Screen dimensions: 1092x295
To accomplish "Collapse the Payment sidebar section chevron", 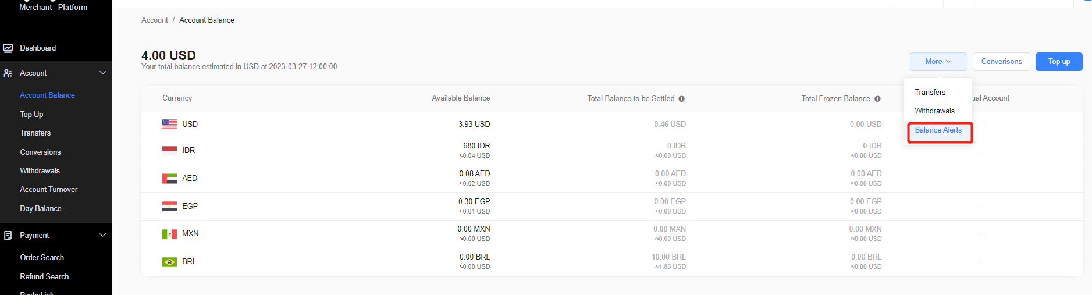I will pyautogui.click(x=103, y=236).
